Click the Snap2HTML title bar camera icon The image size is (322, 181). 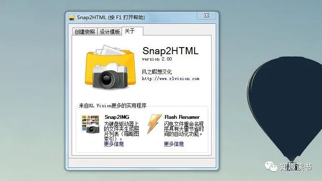(72, 18)
